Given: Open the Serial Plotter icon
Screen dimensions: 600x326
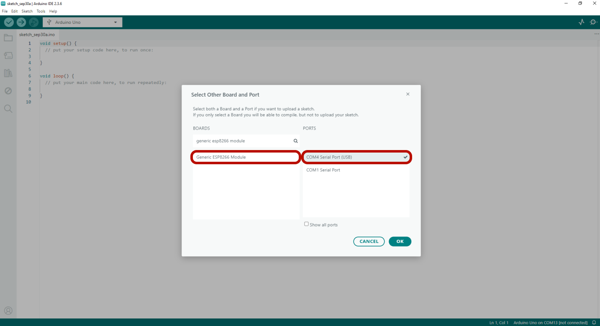Looking at the screenshot, I should click(581, 22).
